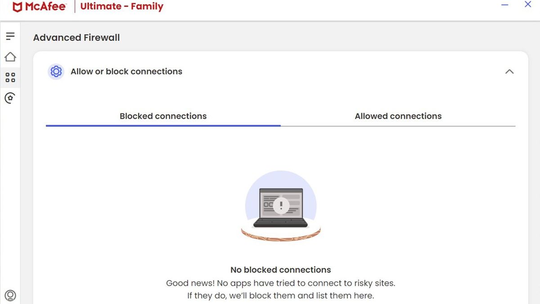The image size is (540, 304).
Task: Click the blue underline indicator below Blocked connections
Action: (162, 126)
